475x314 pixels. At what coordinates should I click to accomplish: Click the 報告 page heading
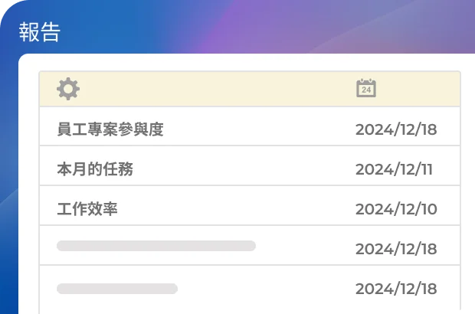click(x=39, y=32)
